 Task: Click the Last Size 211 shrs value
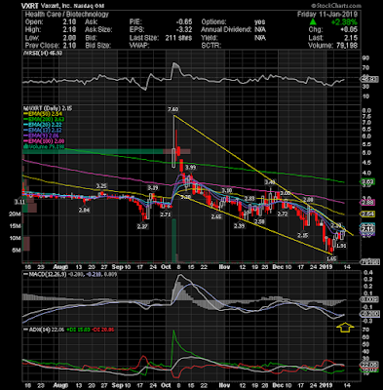(x=178, y=38)
